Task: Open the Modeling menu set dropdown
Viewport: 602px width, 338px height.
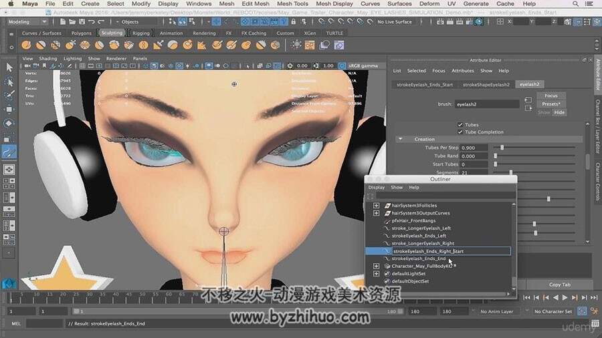Action: (27, 22)
